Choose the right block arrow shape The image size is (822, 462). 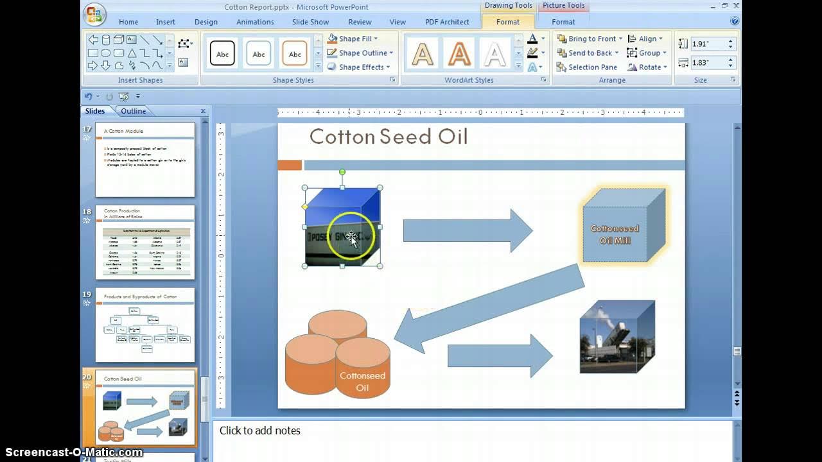click(93, 65)
